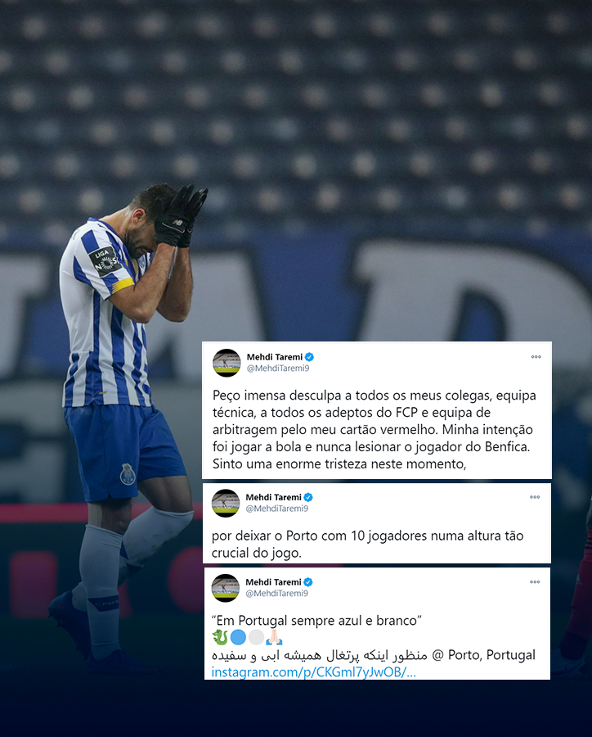This screenshot has height=737, width=592.
Task: Click the praying hands emoji
Action: tap(274, 637)
